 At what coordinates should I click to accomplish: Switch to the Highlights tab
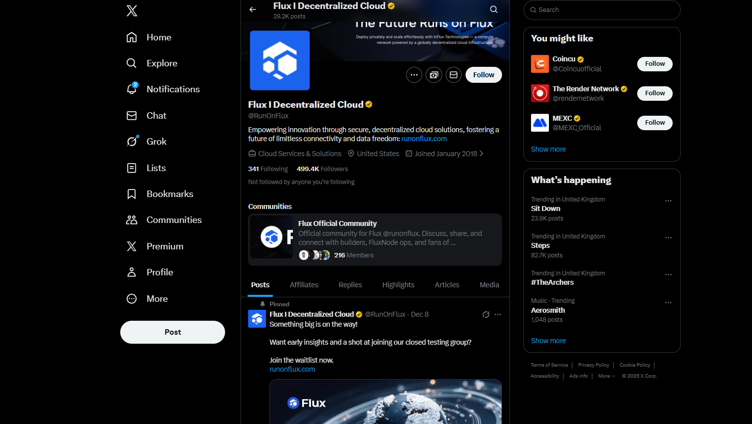398,285
